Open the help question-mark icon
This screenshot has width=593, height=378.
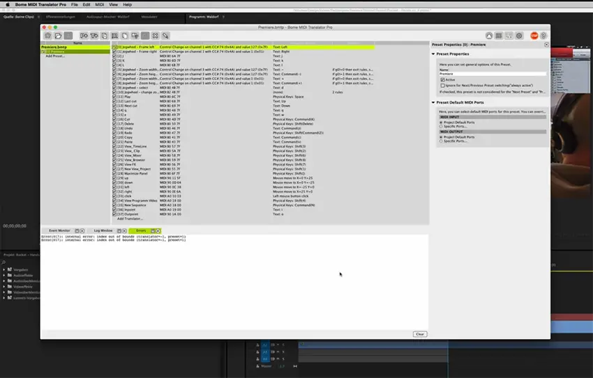tap(543, 36)
